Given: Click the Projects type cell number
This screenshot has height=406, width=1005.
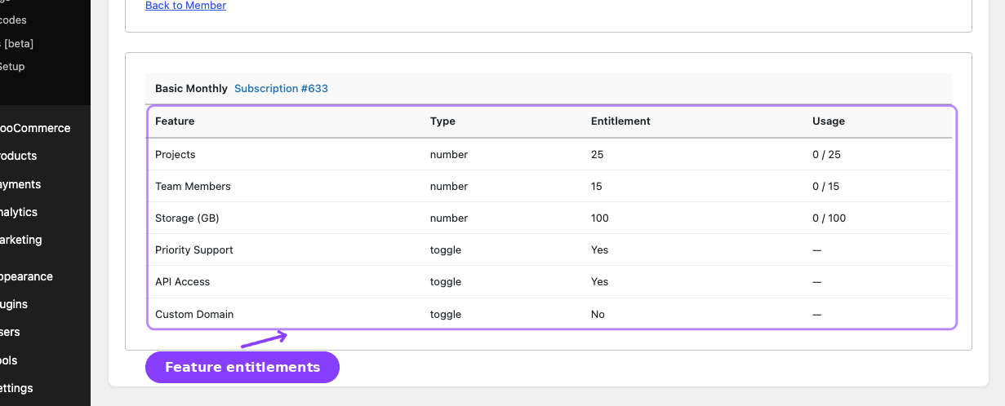Looking at the screenshot, I should click(449, 154).
